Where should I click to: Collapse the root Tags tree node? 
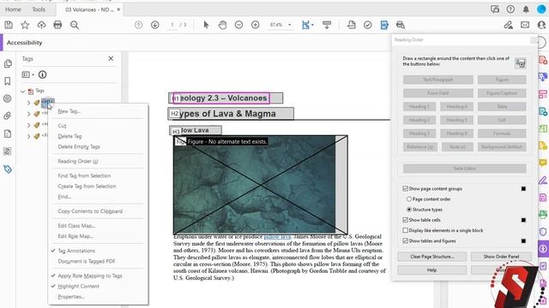[23, 92]
